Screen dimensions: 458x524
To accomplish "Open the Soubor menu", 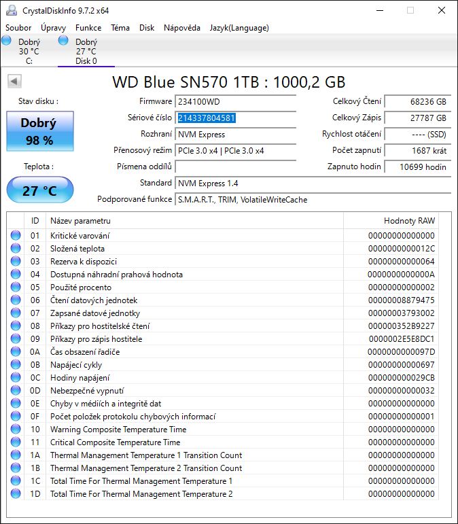I will [x=18, y=28].
